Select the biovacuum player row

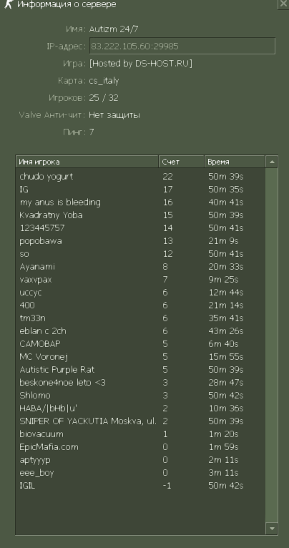pyautogui.click(x=140, y=434)
